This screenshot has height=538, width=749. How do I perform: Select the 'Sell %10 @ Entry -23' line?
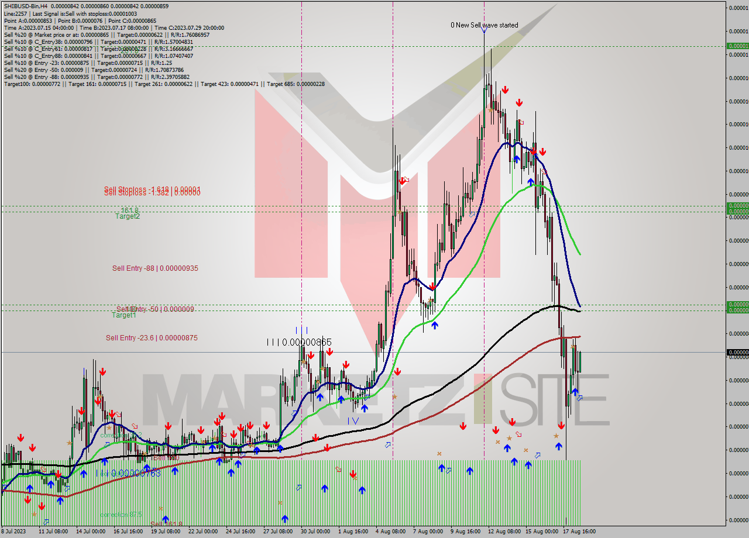(x=88, y=63)
